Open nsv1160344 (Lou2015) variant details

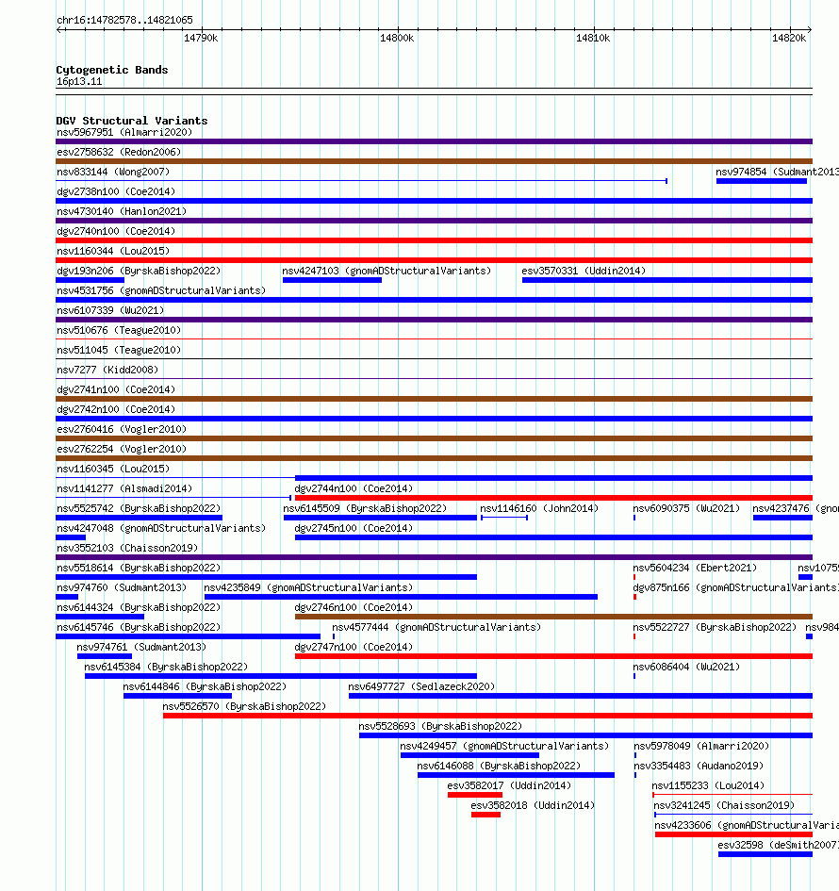pos(113,251)
